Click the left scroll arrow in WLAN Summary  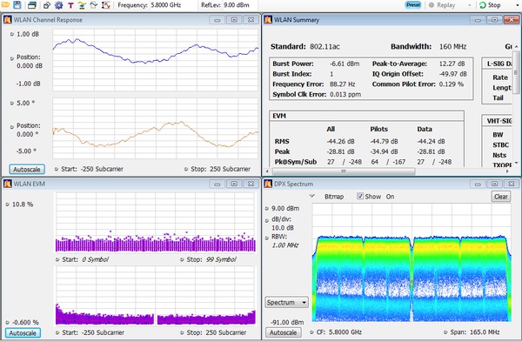click(267, 171)
